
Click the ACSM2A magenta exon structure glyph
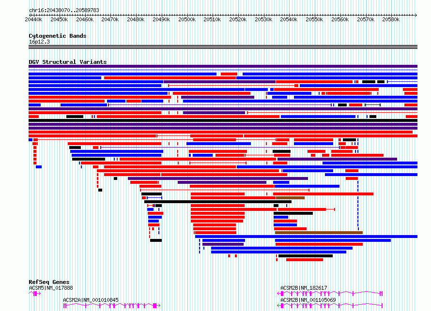point(112,306)
